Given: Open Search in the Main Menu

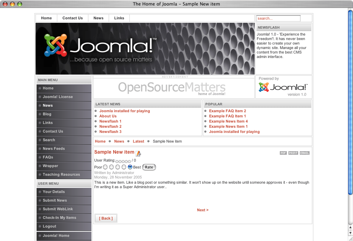Looking at the screenshot, I should [x=64, y=140].
